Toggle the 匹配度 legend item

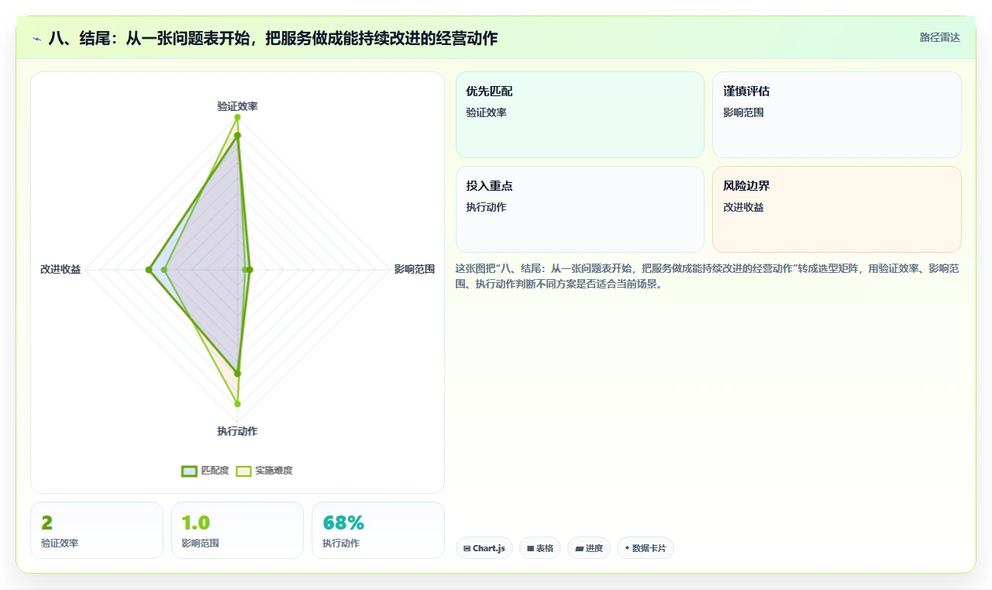[x=205, y=471]
